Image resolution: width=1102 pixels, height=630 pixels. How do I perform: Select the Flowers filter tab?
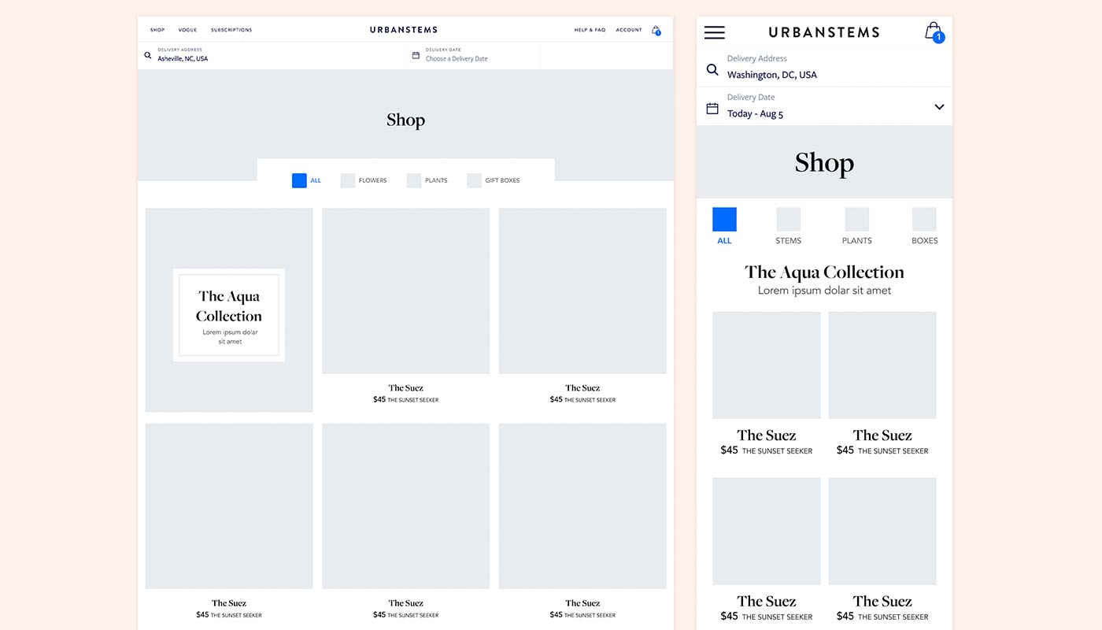364,180
